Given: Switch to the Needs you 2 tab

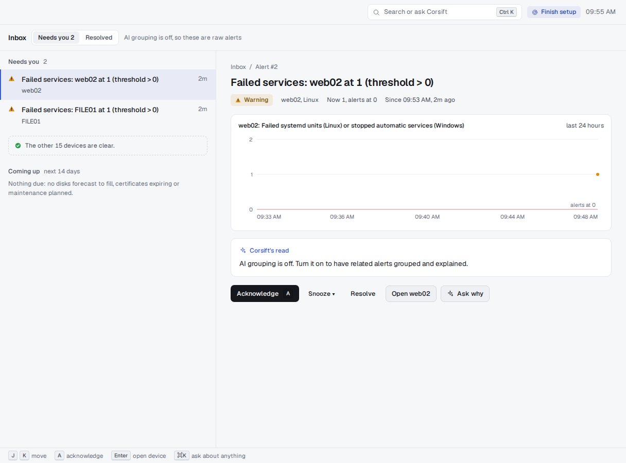Looking at the screenshot, I should (x=56, y=38).
